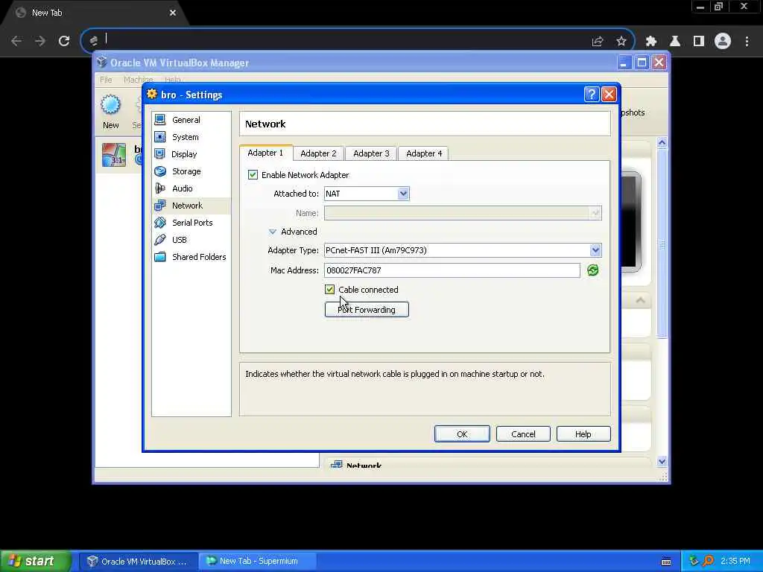Select the Display monitor icon
The width and height of the screenshot is (763, 572).
pos(159,154)
